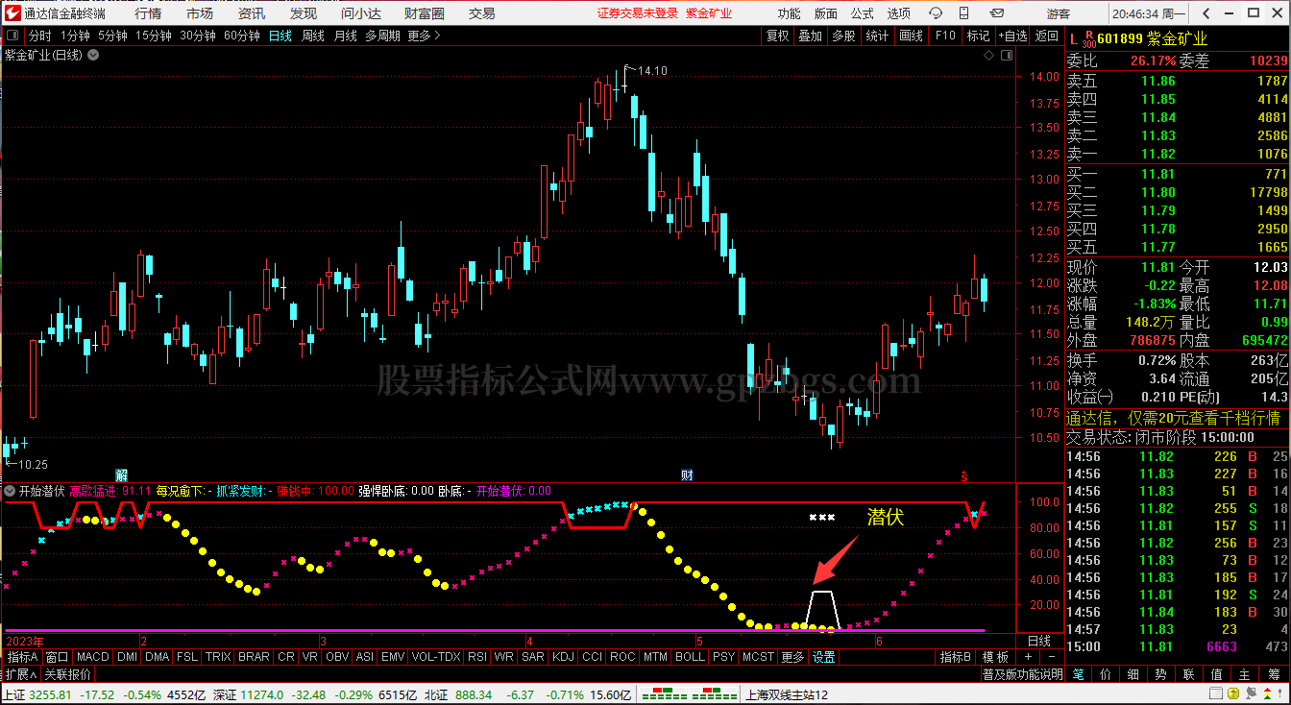Image resolution: width=1291 pixels, height=705 pixels.
Task: Open the 公式 menu
Action: pos(863,13)
